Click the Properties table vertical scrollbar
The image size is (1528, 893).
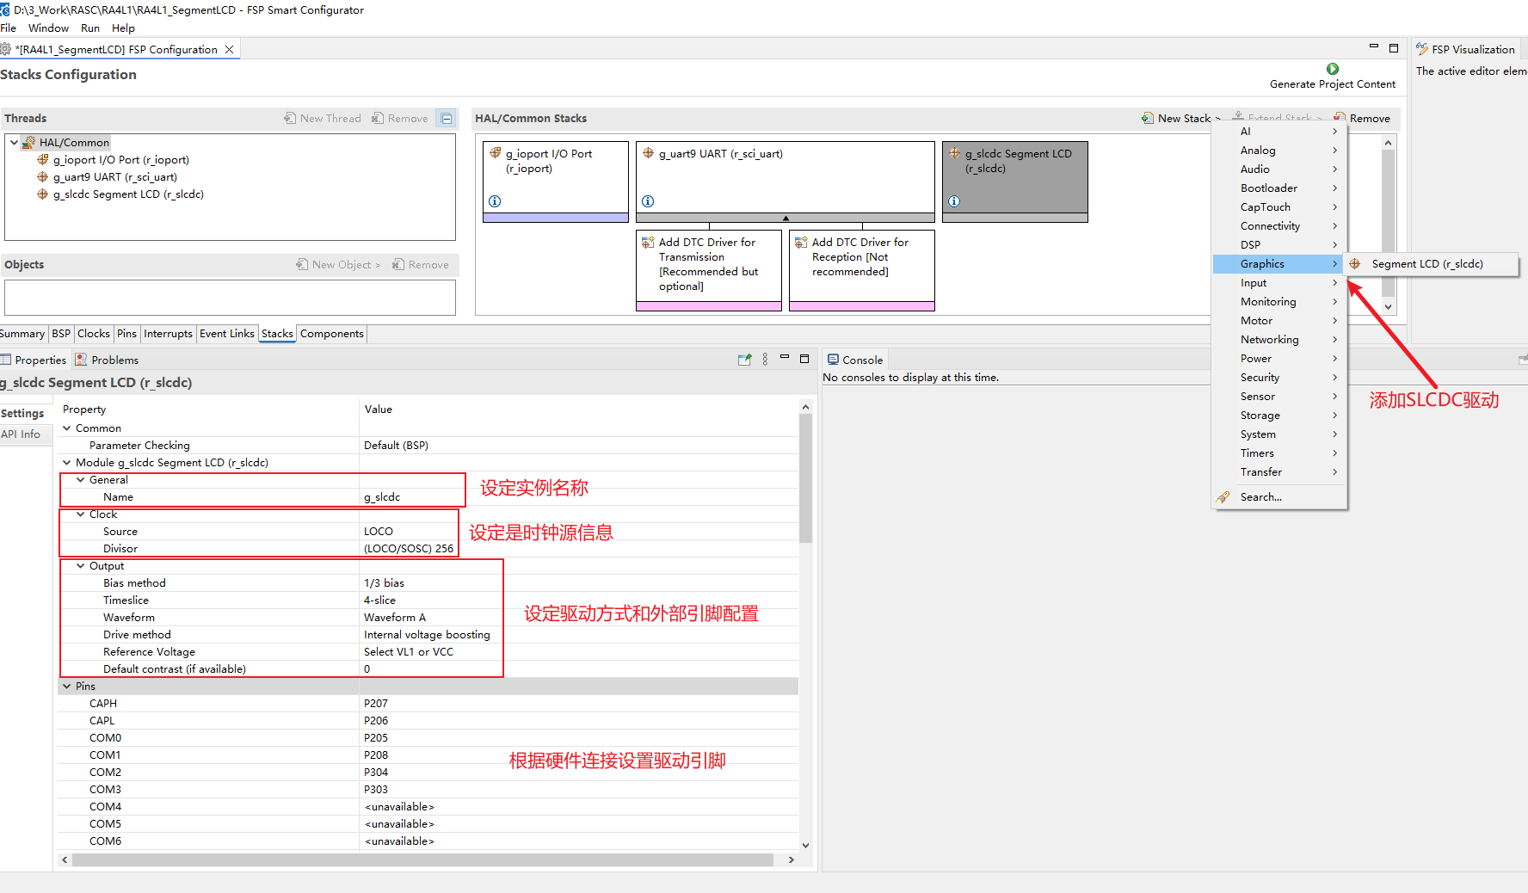click(805, 478)
